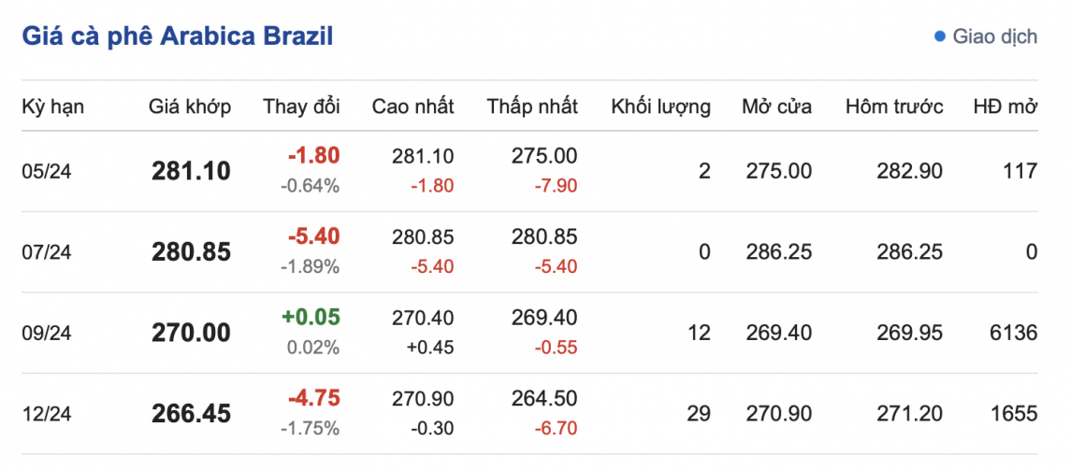
Task: Click the Mở cửa column header
Action: 776,107
